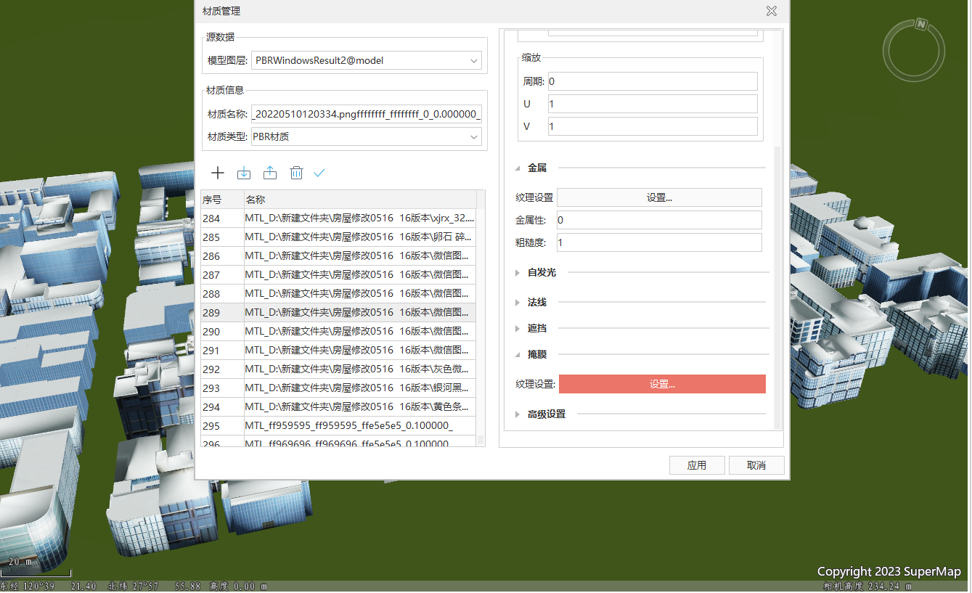This screenshot has height=593, width=972.
Task: Expand the 高级设置 section
Action: [518, 414]
